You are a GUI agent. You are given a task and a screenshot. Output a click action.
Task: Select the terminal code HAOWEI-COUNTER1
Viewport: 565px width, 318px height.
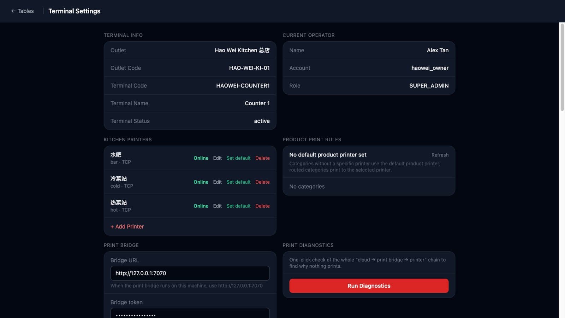pyautogui.click(x=243, y=86)
